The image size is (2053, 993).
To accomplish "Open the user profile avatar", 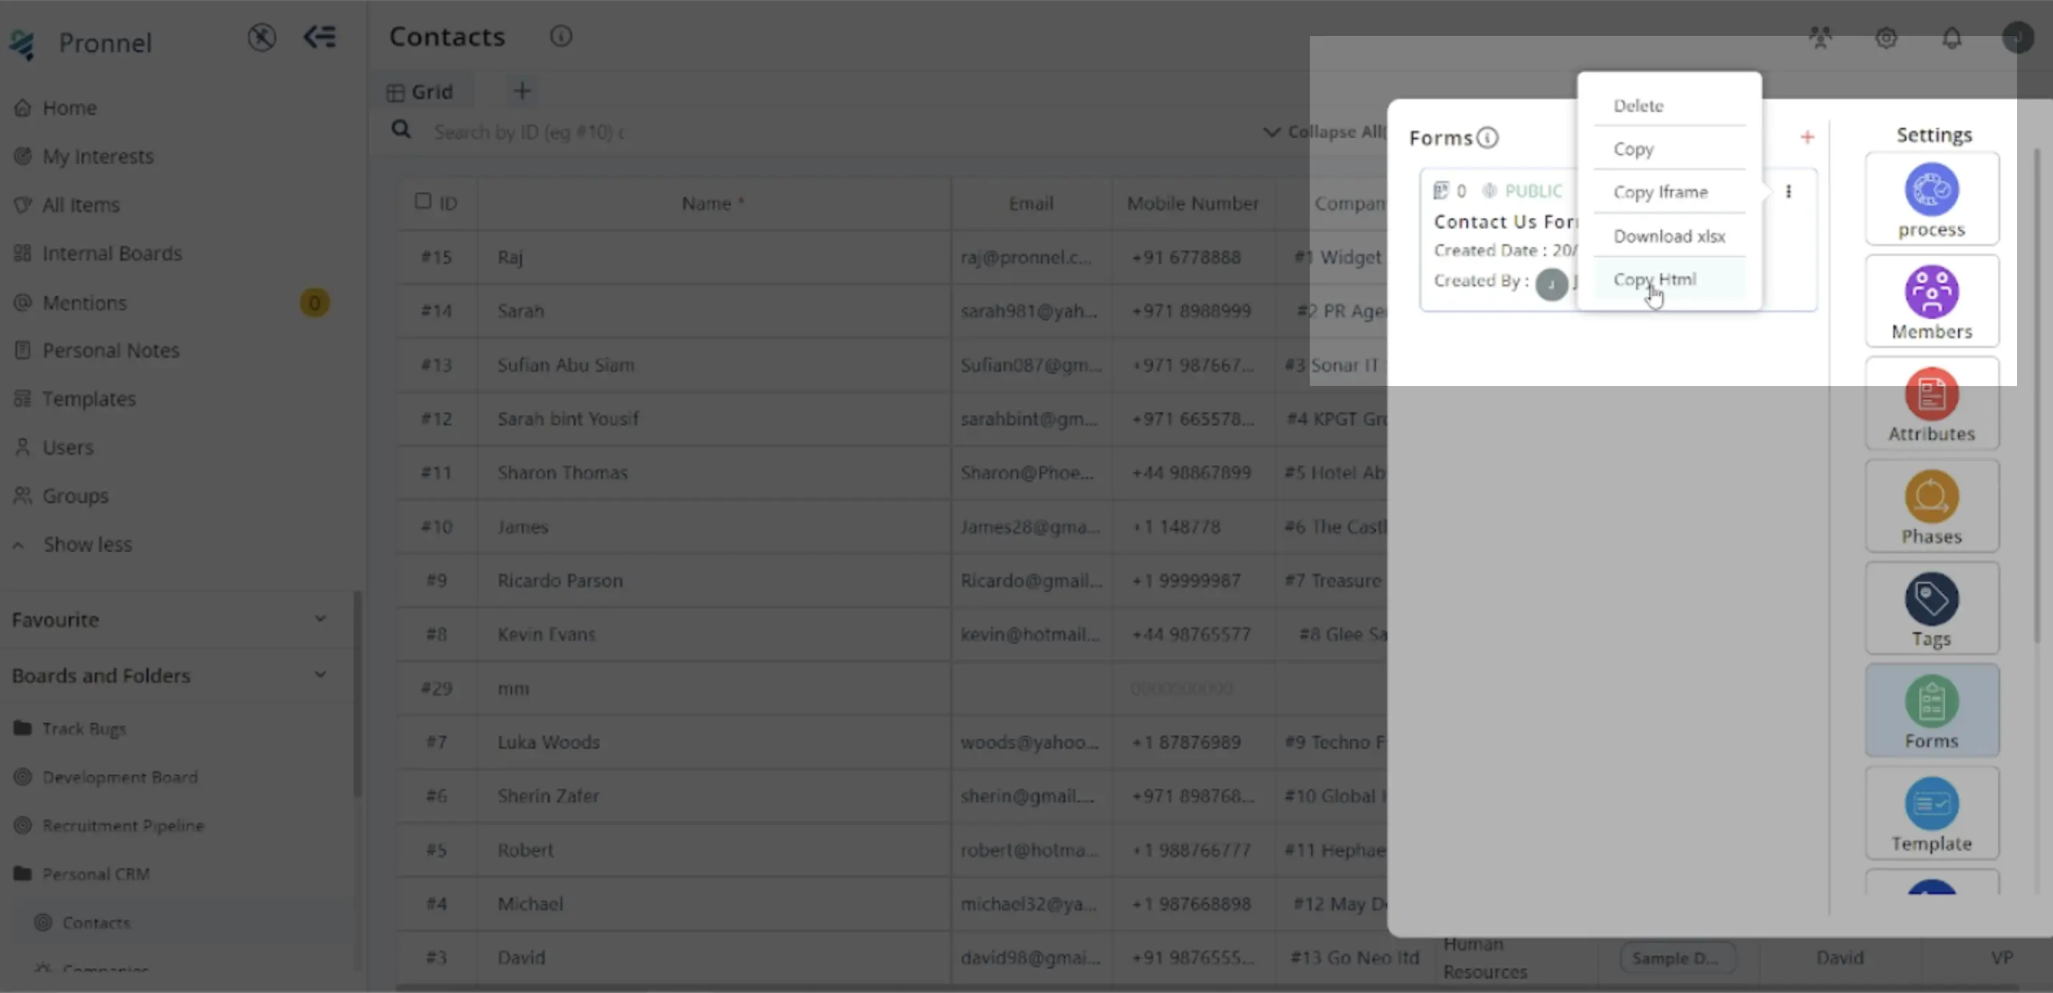I will [x=2018, y=37].
